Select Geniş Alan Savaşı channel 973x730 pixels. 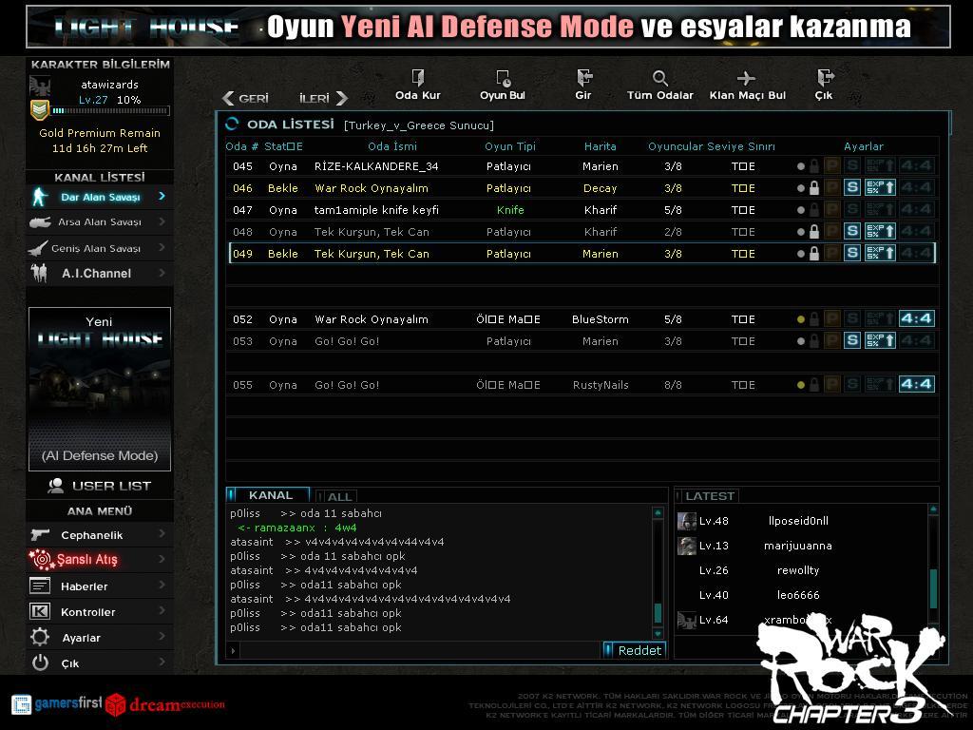[99, 248]
